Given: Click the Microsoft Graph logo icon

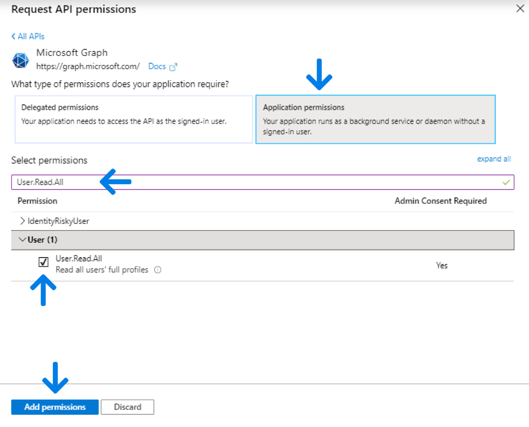Looking at the screenshot, I should click(20, 60).
